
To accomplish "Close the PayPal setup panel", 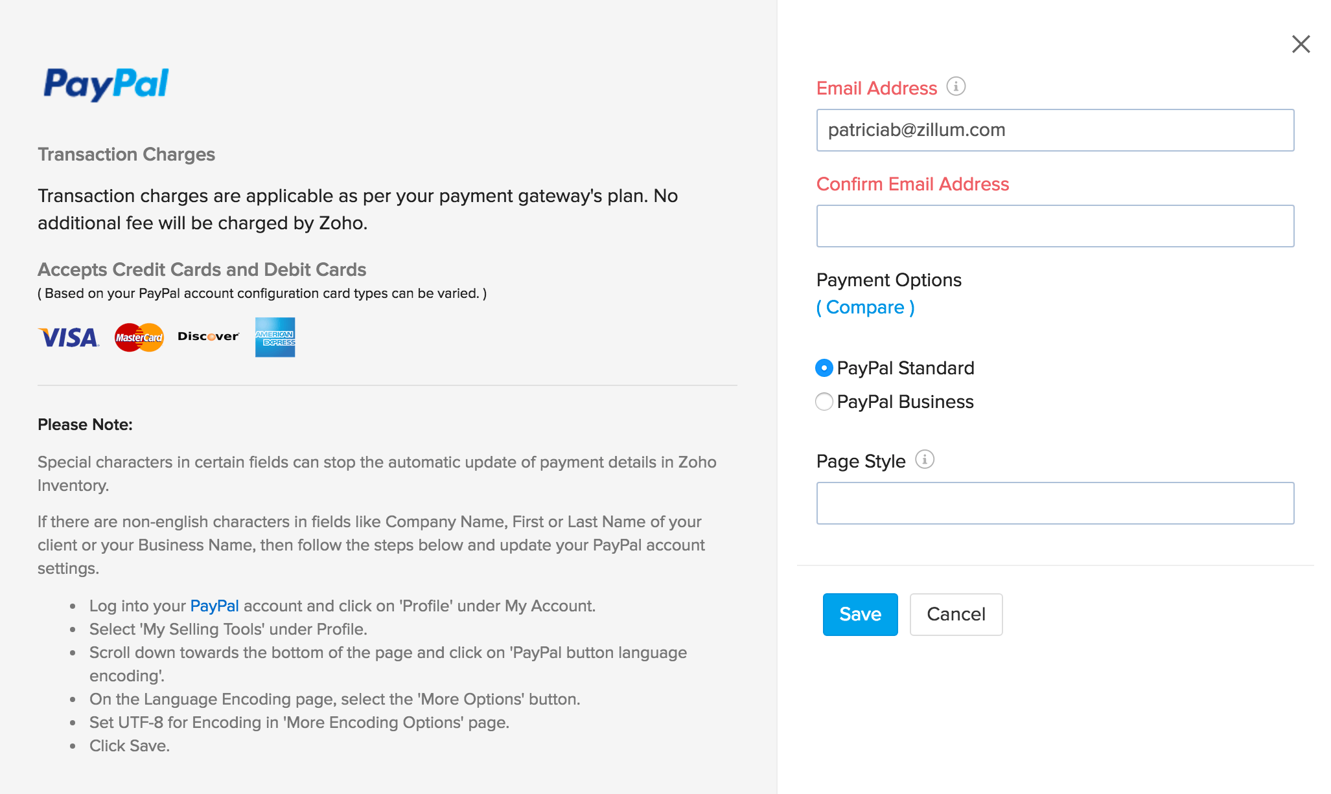I will 1301,44.
